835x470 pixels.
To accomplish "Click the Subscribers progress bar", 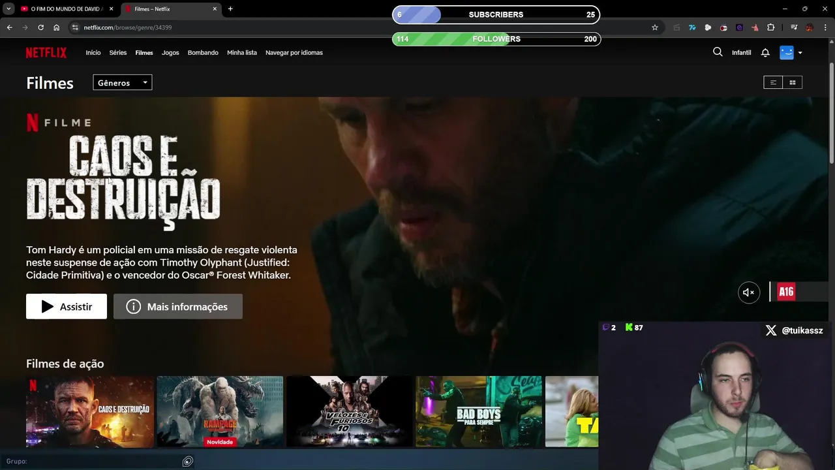I will [496, 14].
